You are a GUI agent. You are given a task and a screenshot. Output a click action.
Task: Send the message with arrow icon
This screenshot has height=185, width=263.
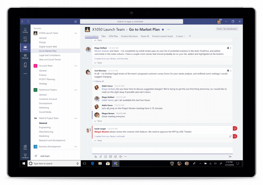pos(230,156)
